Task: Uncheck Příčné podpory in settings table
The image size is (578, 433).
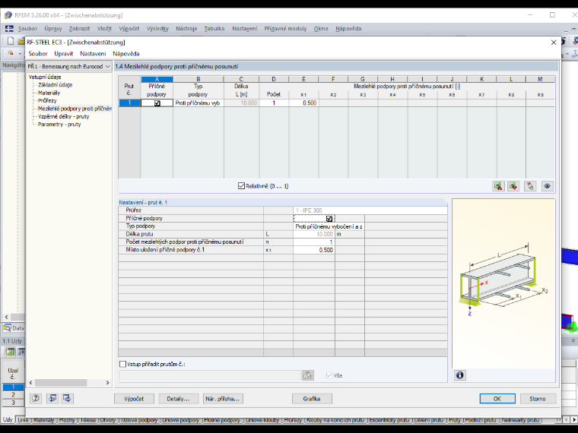Action: pos(329,218)
